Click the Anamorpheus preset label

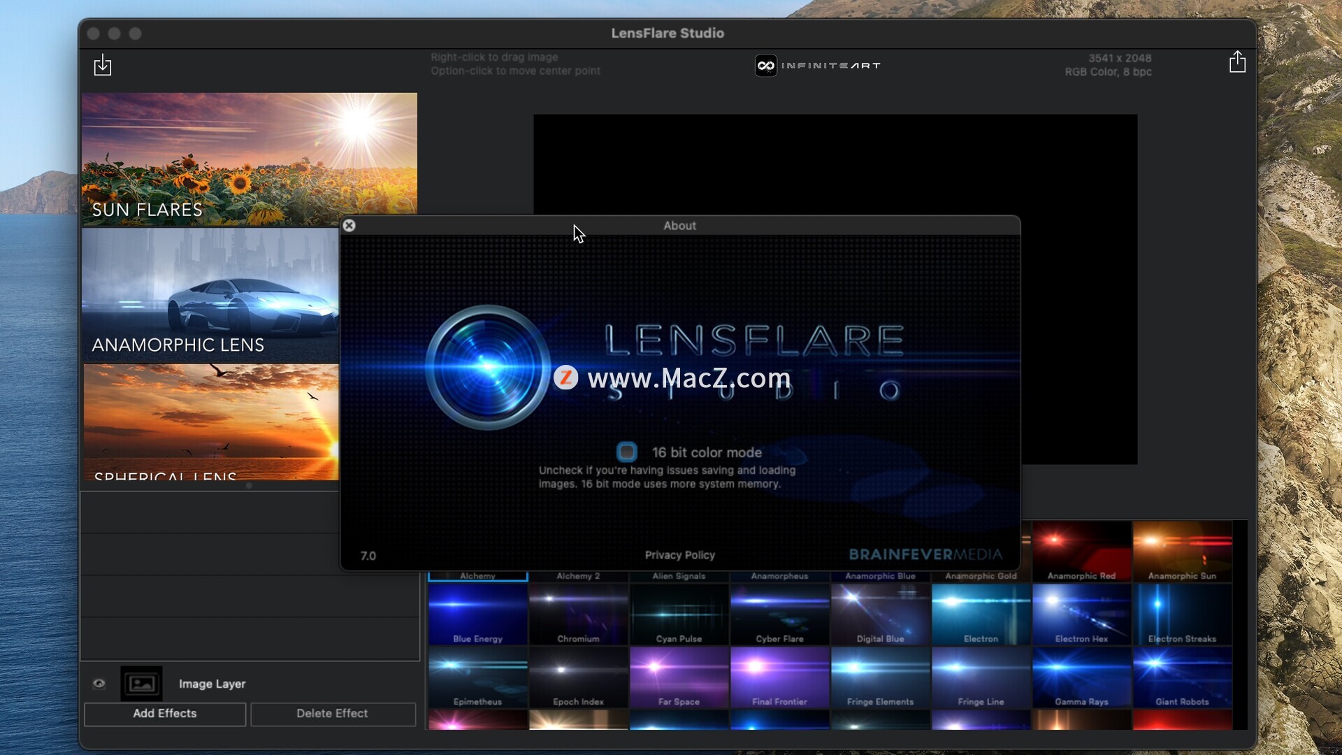pos(780,576)
